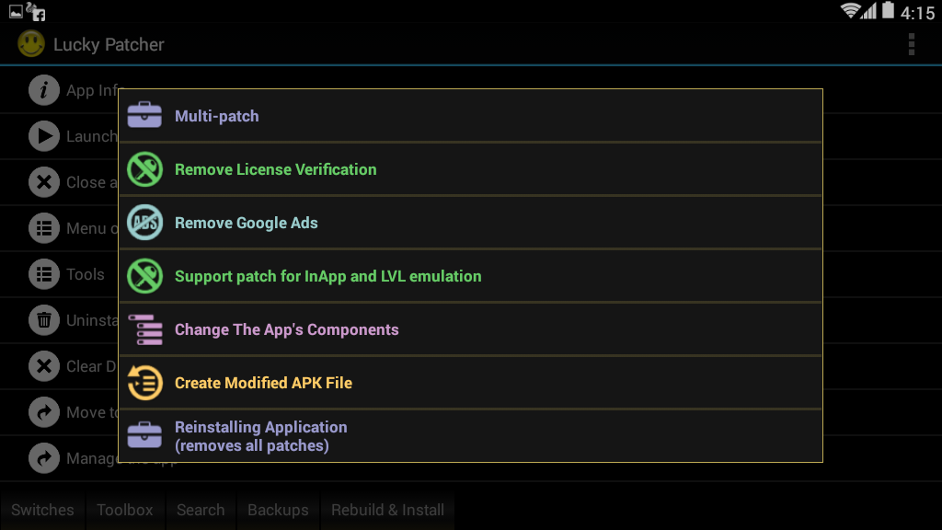942x530 pixels.
Task: Tap the Create Modified APK File icon
Action: coord(144,382)
